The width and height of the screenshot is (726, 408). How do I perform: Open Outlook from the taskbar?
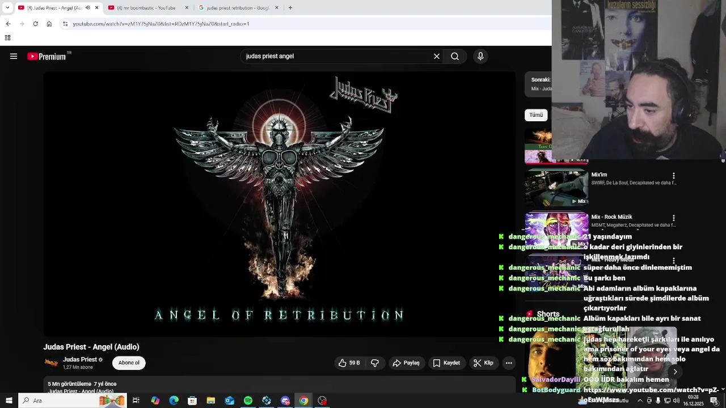point(229,401)
